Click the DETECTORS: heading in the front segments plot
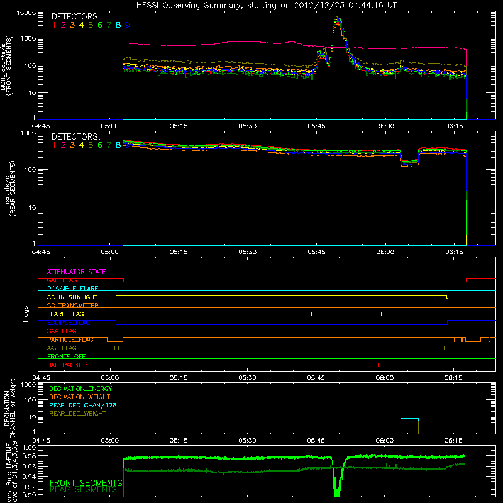The height and width of the screenshot is (503, 503). 75,16
